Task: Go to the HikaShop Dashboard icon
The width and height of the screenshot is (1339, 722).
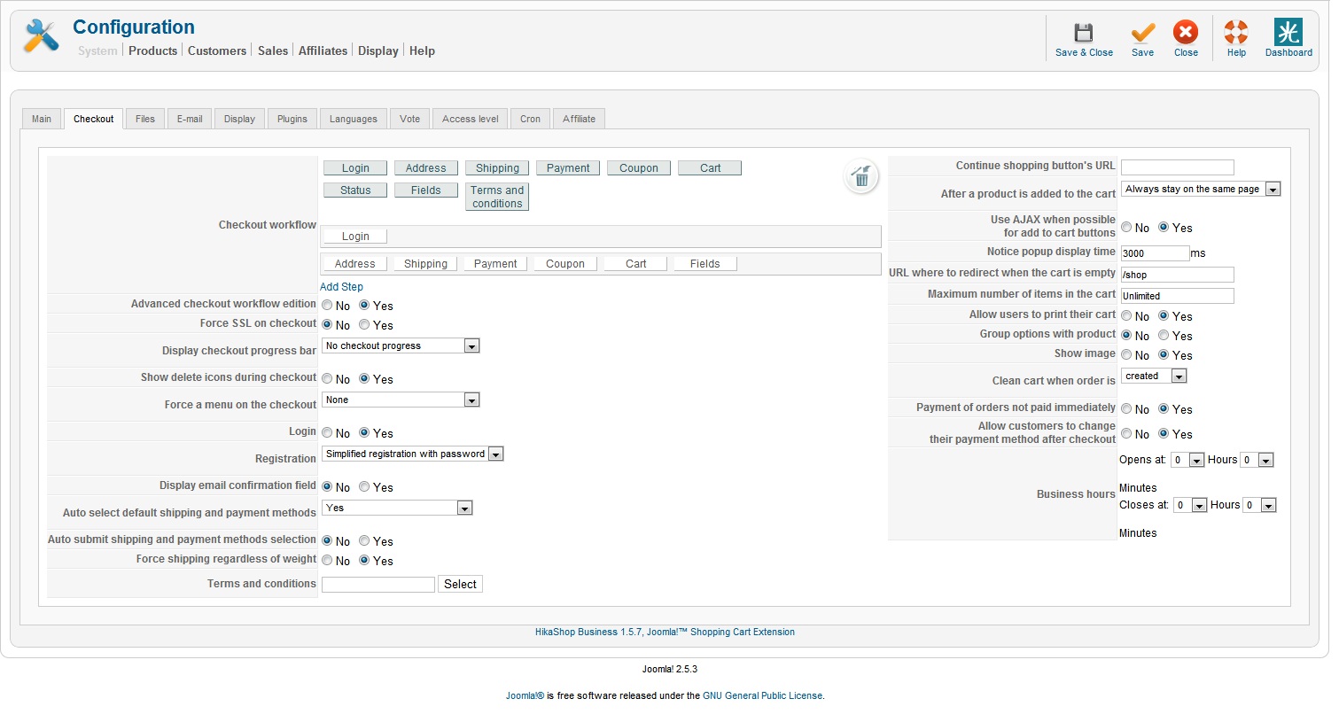Action: coord(1288,32)
